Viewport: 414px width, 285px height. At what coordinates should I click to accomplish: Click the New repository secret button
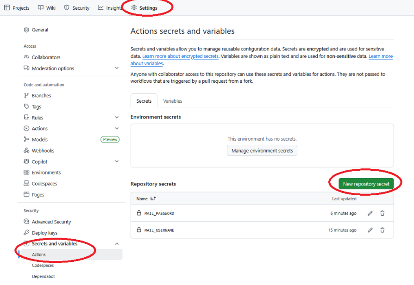click(x=366, y=184)
